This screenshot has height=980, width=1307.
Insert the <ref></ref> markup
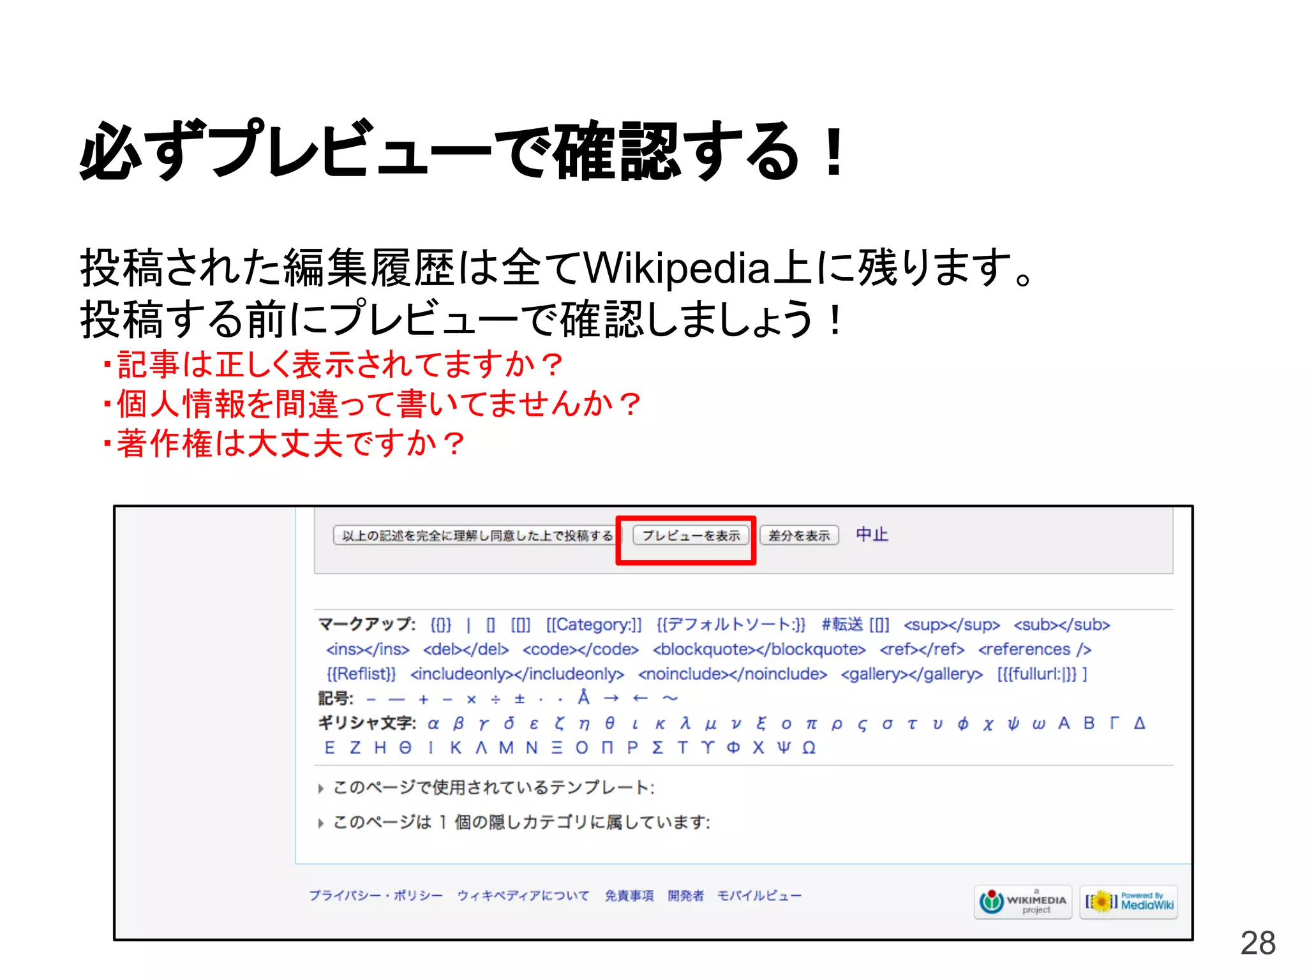(x=922, y=650)
